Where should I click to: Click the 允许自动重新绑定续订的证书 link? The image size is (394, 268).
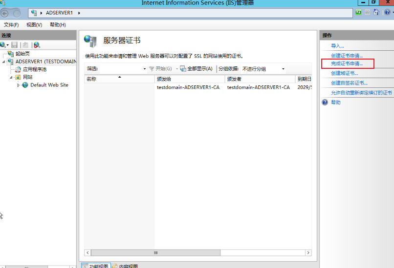(361, 93)
